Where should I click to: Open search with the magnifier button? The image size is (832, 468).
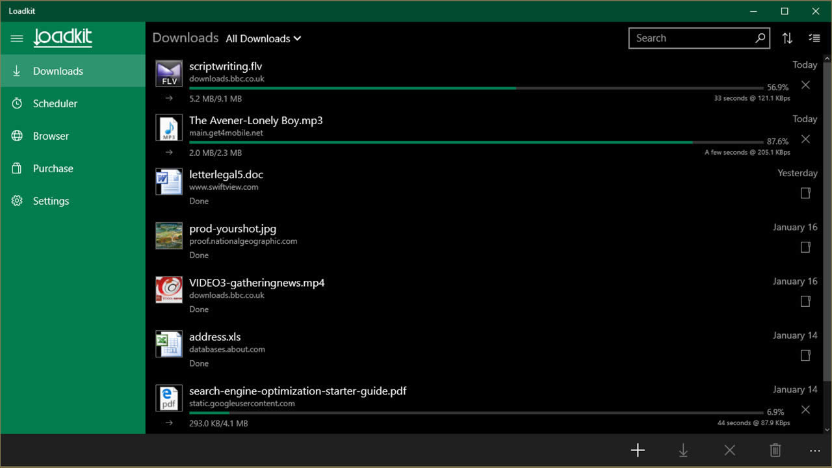[x=759, y=38]
